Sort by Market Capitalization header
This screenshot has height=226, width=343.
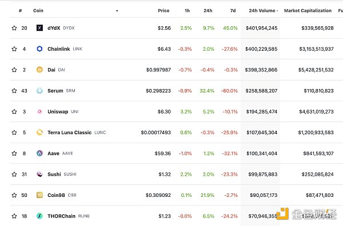coord(308,10)
